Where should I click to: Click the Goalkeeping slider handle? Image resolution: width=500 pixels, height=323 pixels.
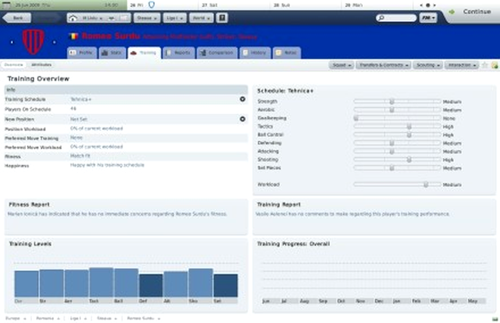point(356,118)
